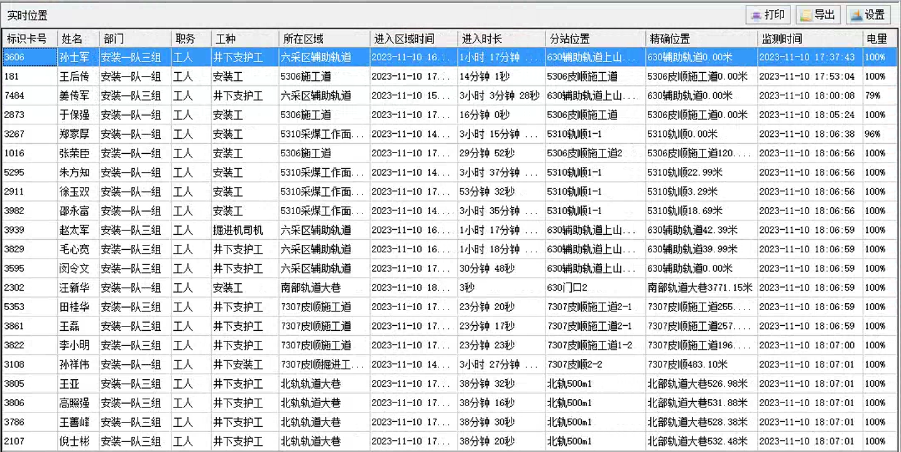901x452 pixels.
Task: Click station 630门口2
Action: pos(567,288)
